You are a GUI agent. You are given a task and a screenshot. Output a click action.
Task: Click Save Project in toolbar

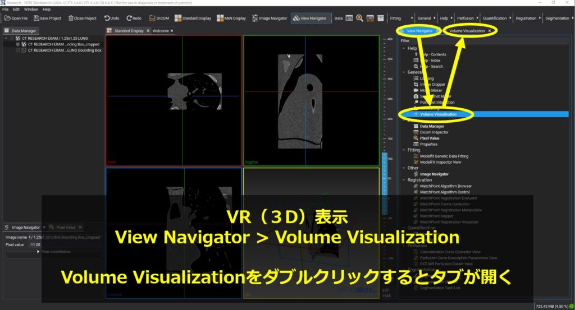tap(47, 18)
